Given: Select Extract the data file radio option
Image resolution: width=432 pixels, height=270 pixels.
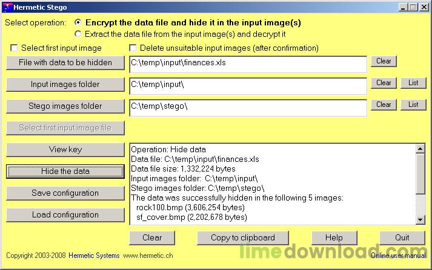Looking at the screenshot, I should 78,34.
